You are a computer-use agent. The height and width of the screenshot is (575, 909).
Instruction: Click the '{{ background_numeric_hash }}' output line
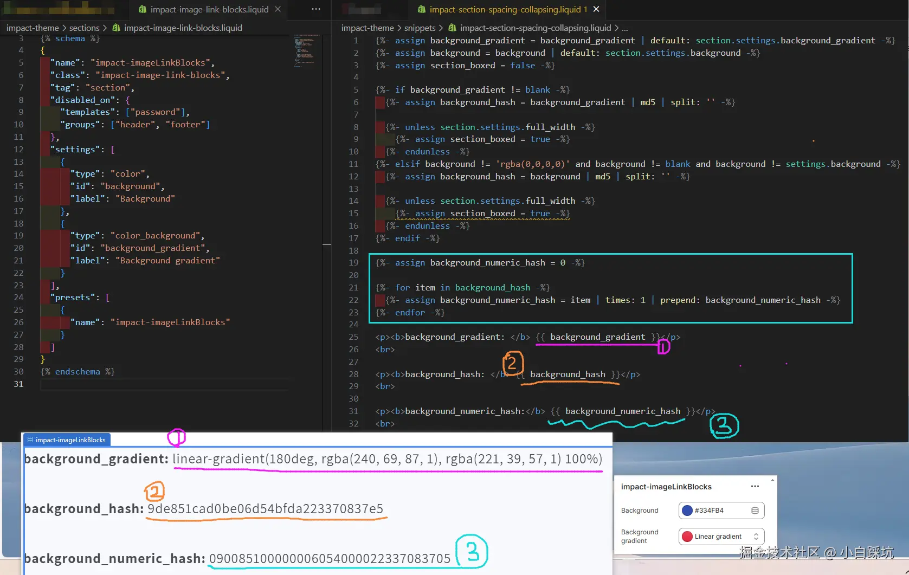point(545,411)
